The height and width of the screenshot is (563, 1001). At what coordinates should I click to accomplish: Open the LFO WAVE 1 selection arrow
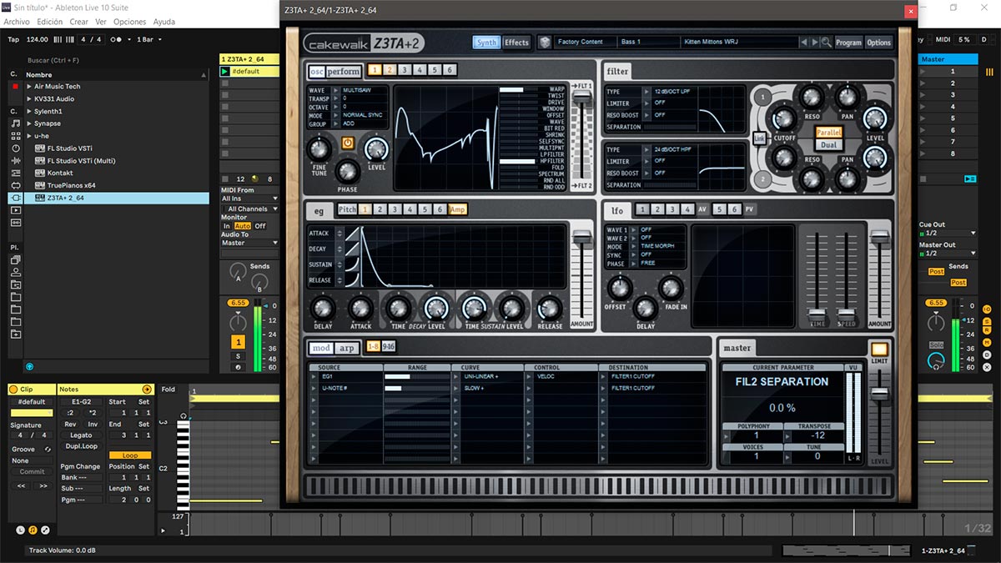coord(634,229)
